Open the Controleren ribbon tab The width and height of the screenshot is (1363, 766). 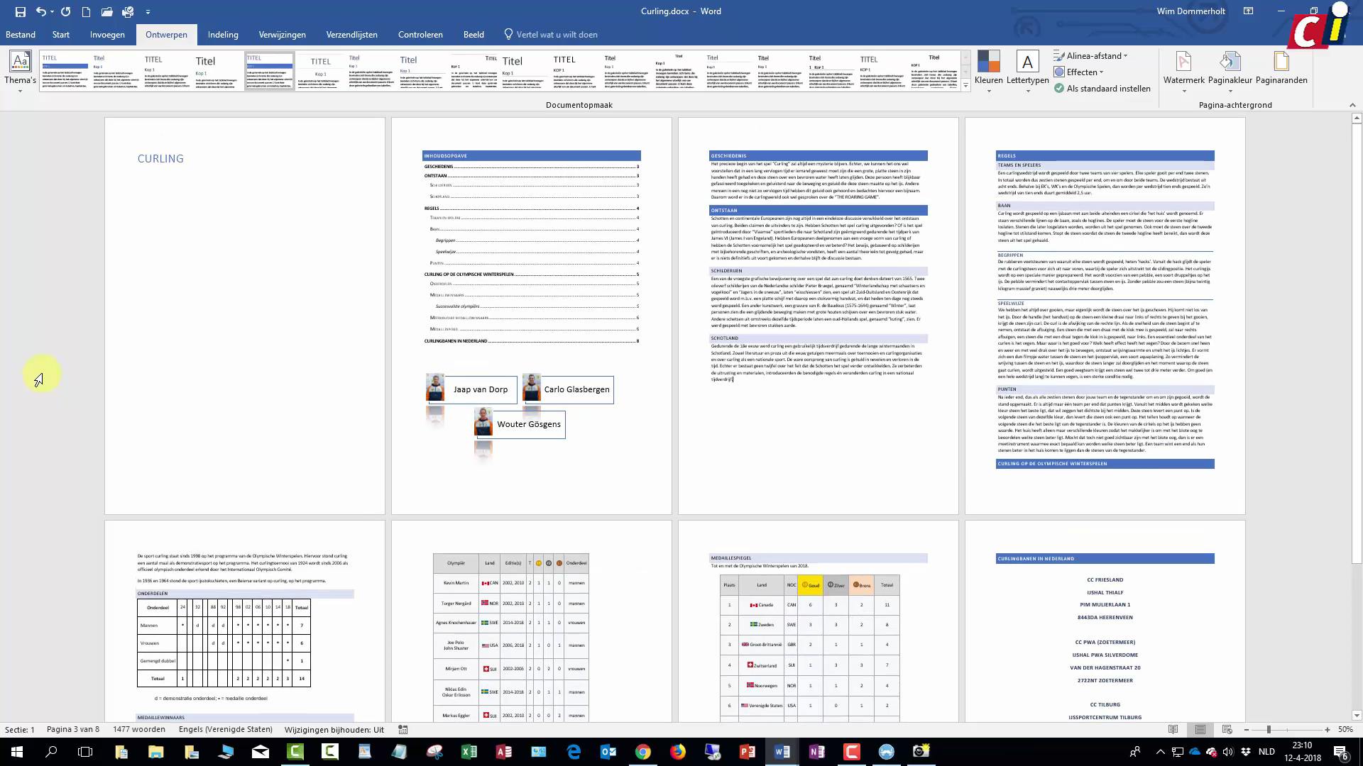tap(420, 34)
